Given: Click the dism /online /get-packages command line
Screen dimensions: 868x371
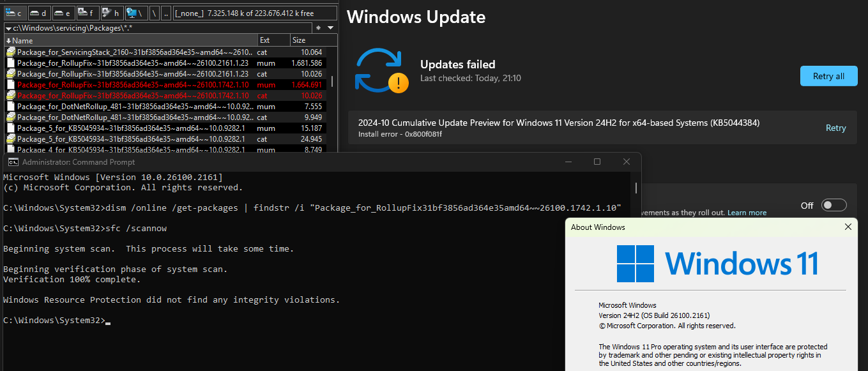Looking at the screenshot, I should pos(312,208).
